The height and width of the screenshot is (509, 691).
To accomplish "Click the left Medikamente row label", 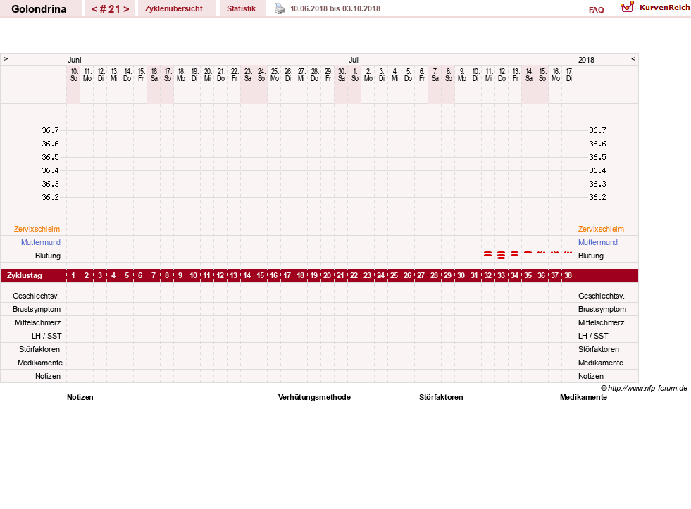I will click(40, 363).
